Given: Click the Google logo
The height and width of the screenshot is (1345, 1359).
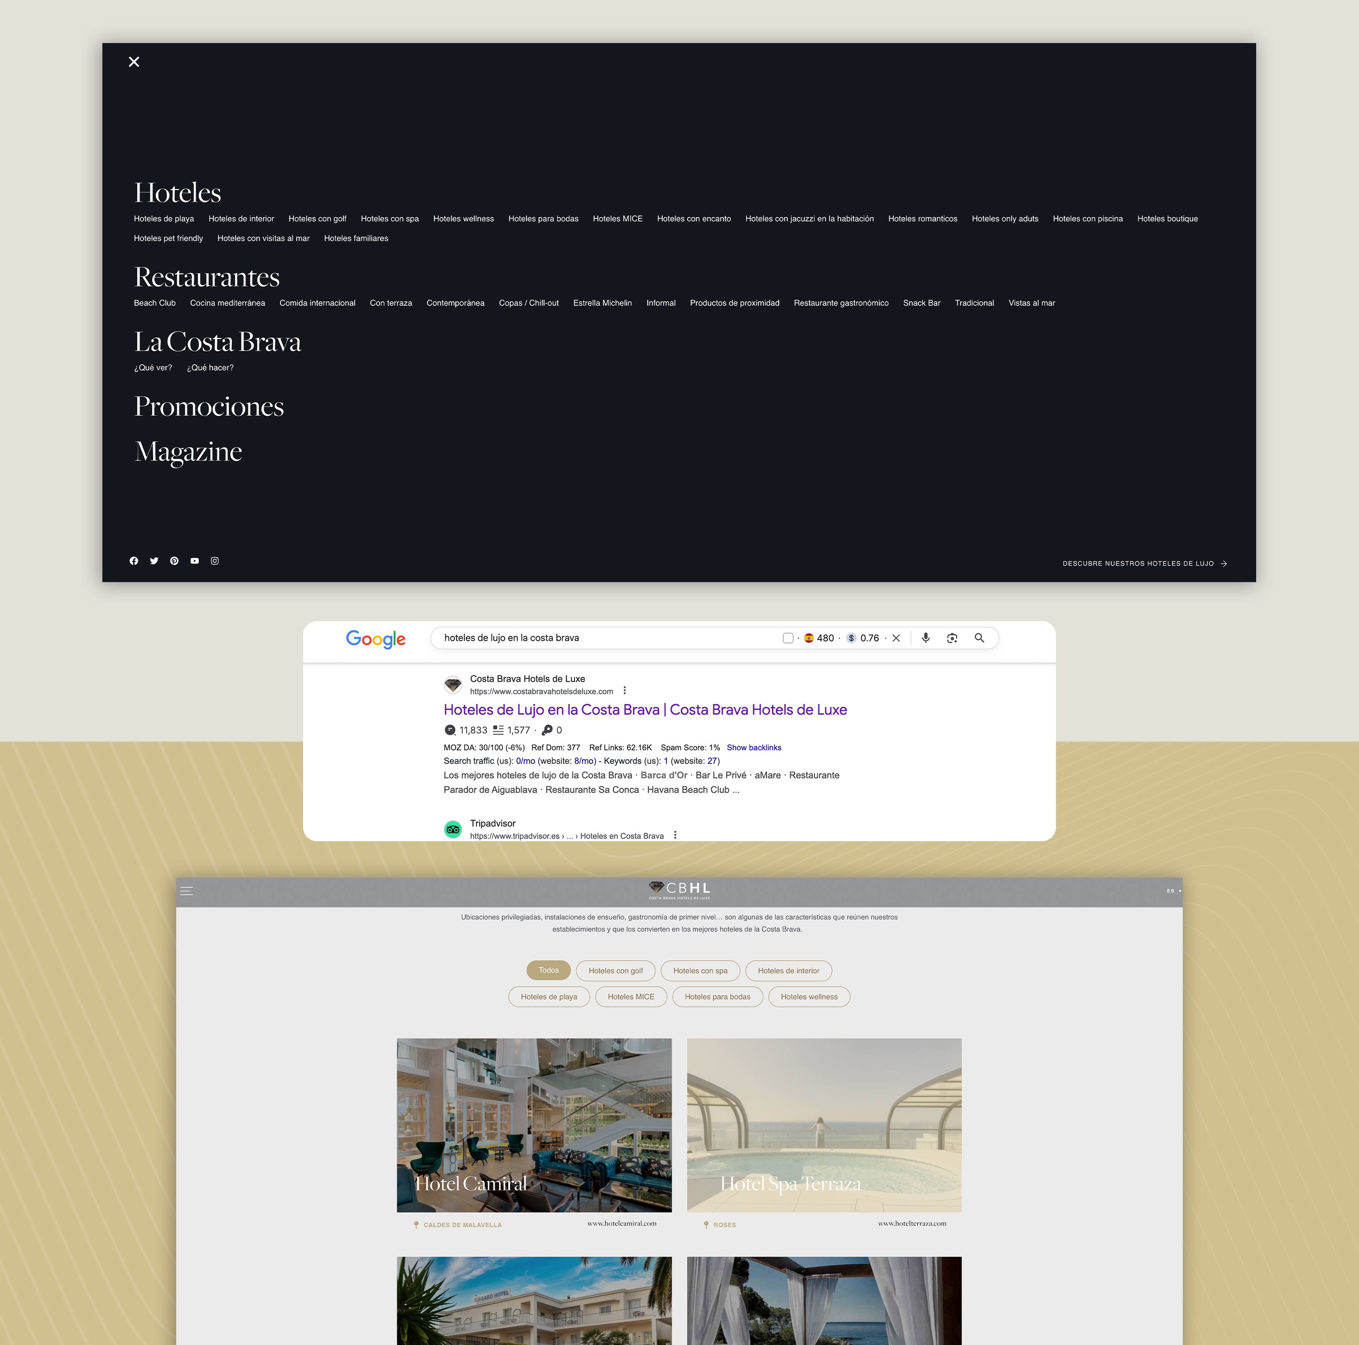Looking at the screenshot, I should point(376,639).
